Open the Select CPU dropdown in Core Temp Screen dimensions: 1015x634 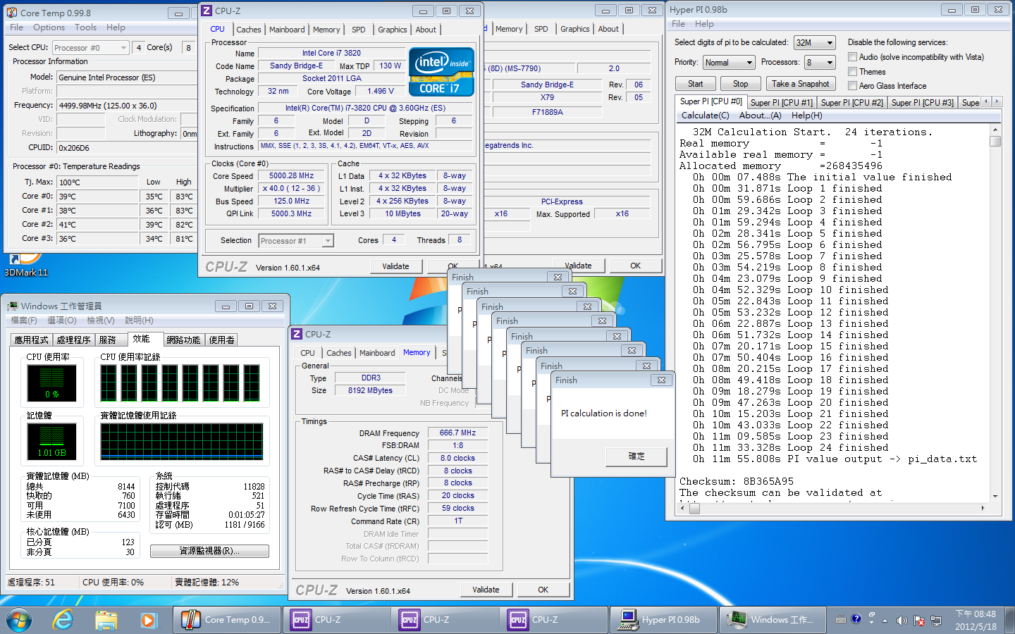pyautogui.click(x=90, y=48)
